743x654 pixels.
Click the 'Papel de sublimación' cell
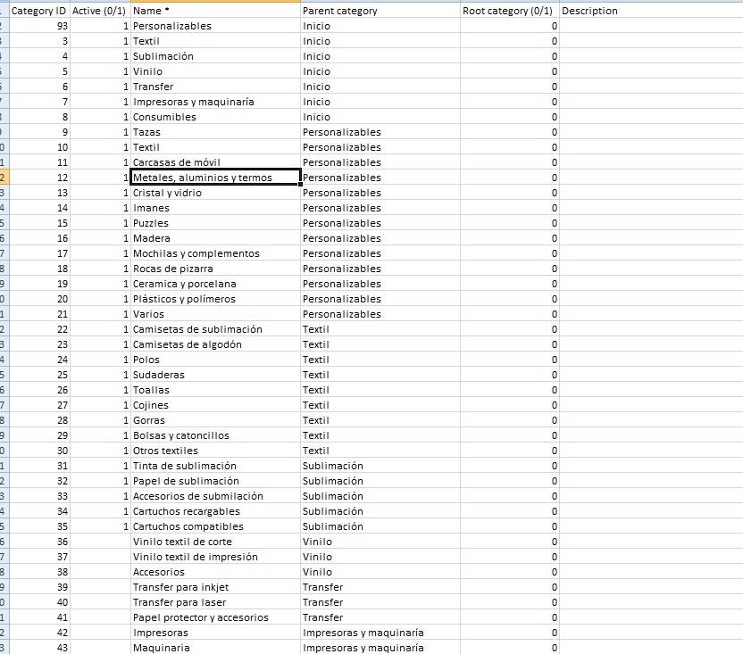[x=215, y=480]
